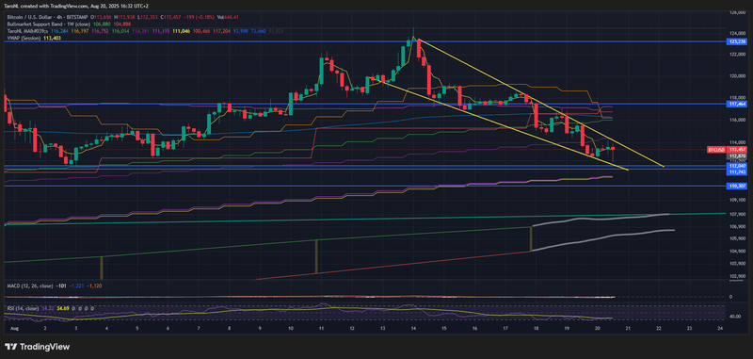Click the red 113,457 current price label
Viewport: 753px width, 359px height.
click(738, 150)
